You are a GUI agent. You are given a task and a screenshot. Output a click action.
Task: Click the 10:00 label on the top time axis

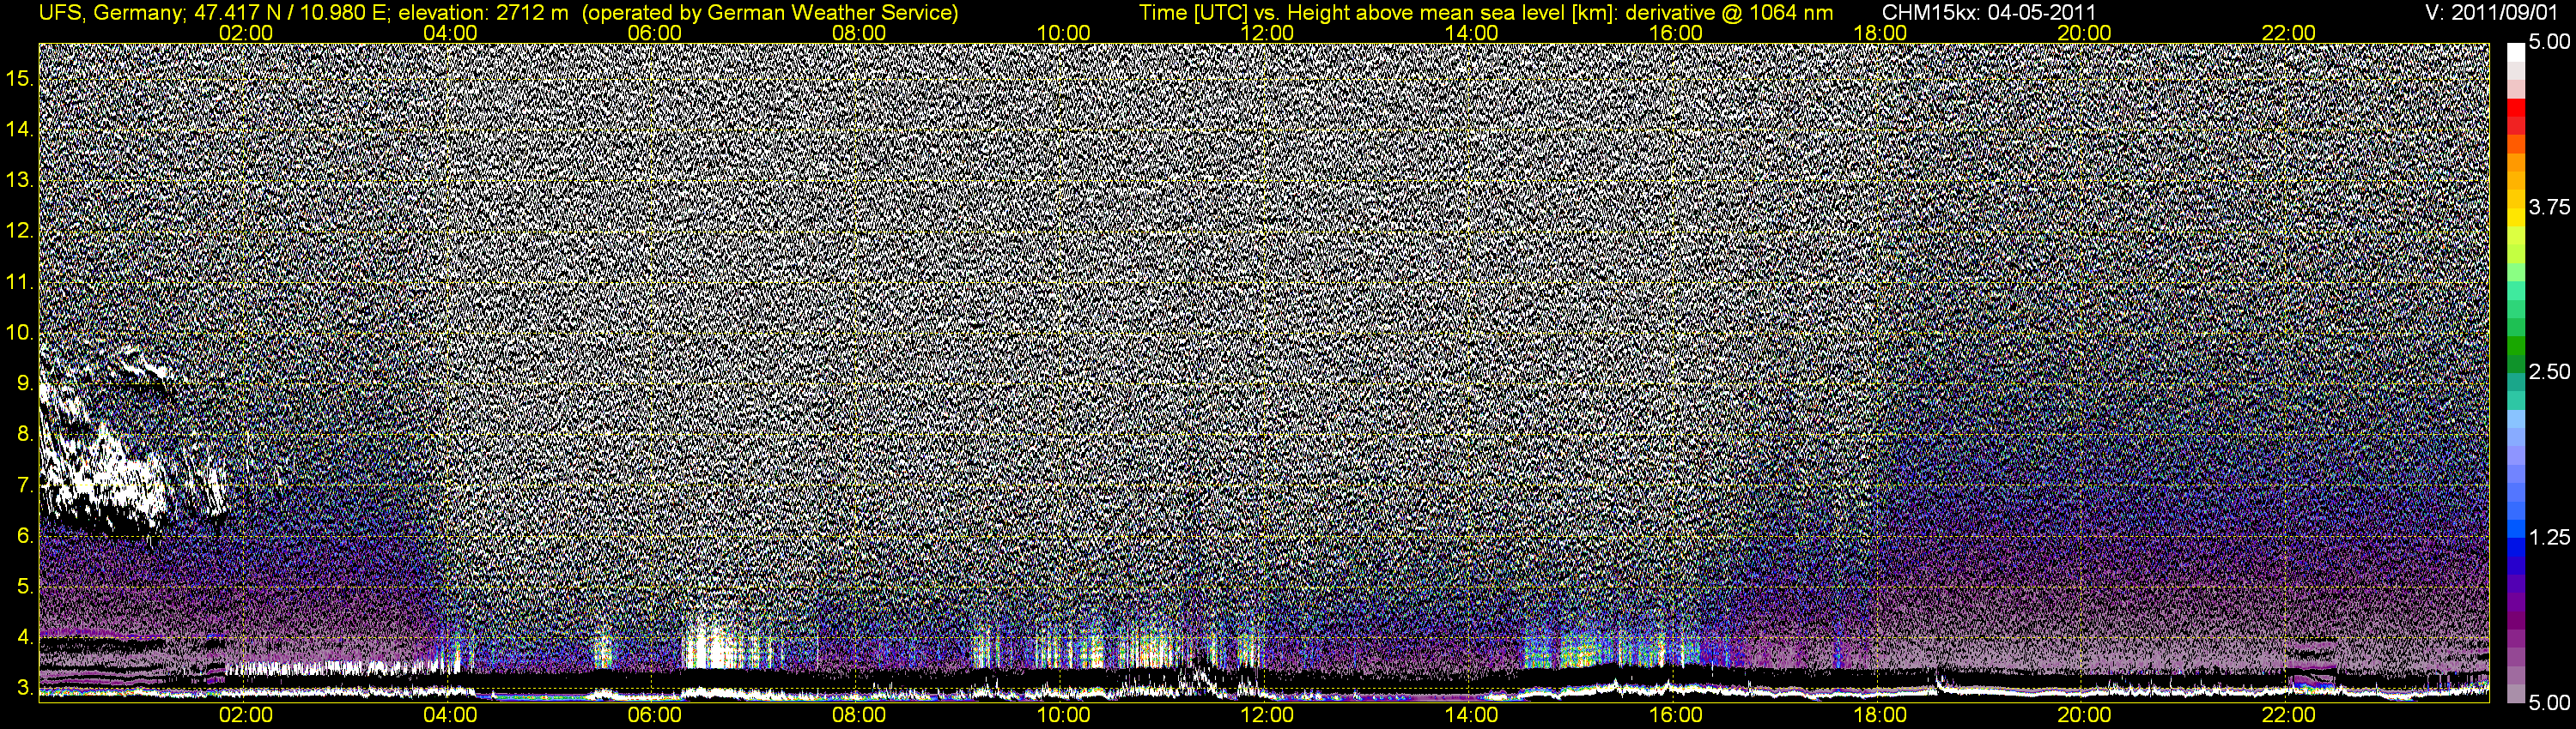(1063, 33)
